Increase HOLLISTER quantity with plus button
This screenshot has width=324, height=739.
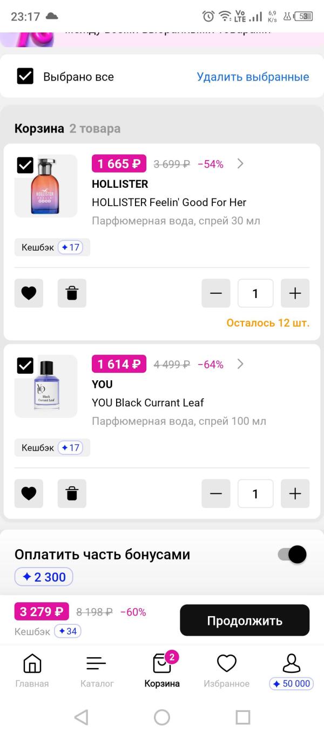pos(295,293)
